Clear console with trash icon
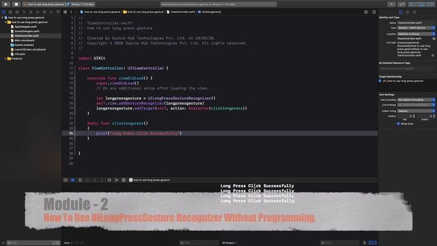The image size is (437, 246). pyautogui.click(x=364, y=243)
